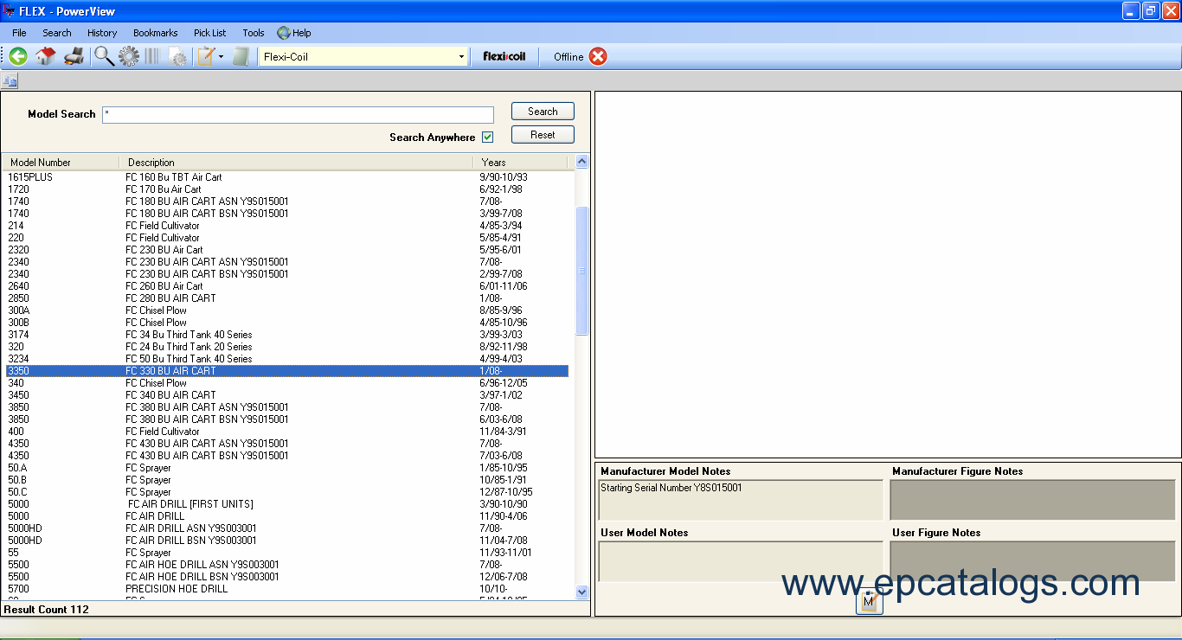Click the document with gear icon

tap(178, 57)
